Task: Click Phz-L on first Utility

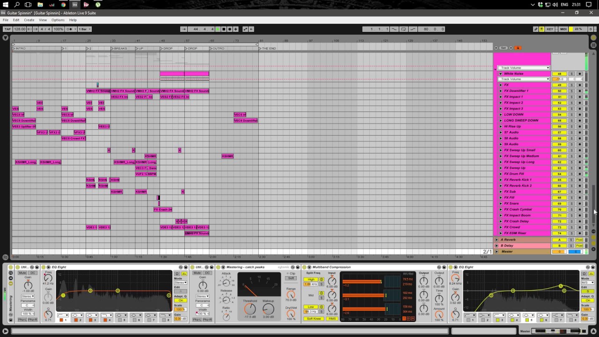Action: click(22, 320)
